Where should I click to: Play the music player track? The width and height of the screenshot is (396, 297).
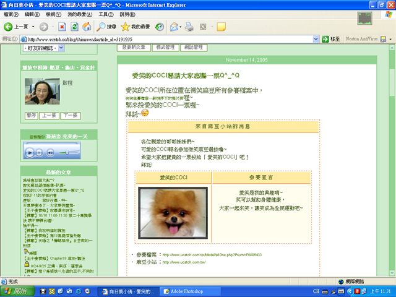tap(30, 153)
